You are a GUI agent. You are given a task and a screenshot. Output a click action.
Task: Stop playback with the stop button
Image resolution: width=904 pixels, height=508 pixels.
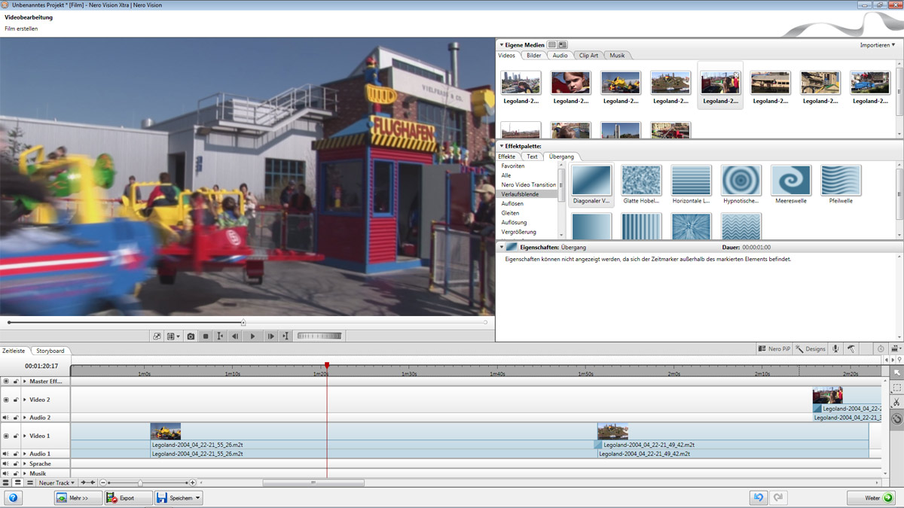point(206,336)
